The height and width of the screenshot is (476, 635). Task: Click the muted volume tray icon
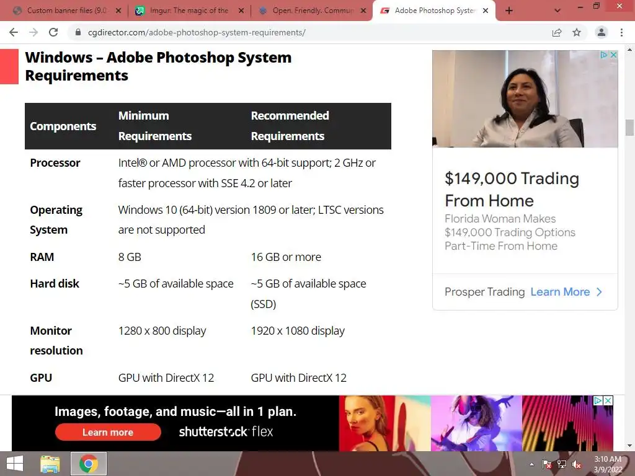pyautogui.click(x=577, y=464)
